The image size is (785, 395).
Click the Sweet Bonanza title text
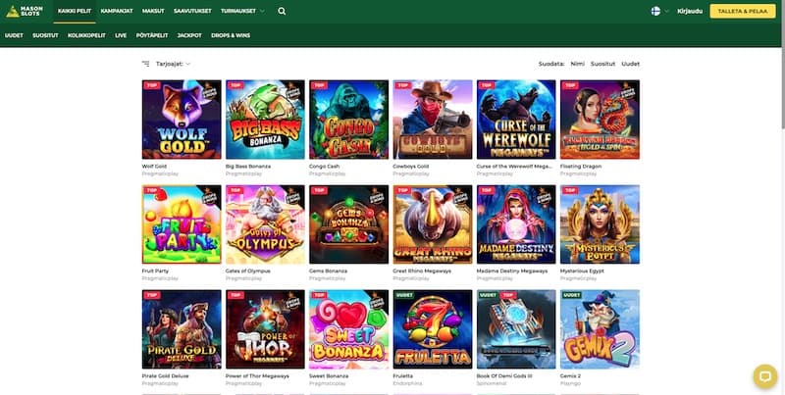coord(329,376)
